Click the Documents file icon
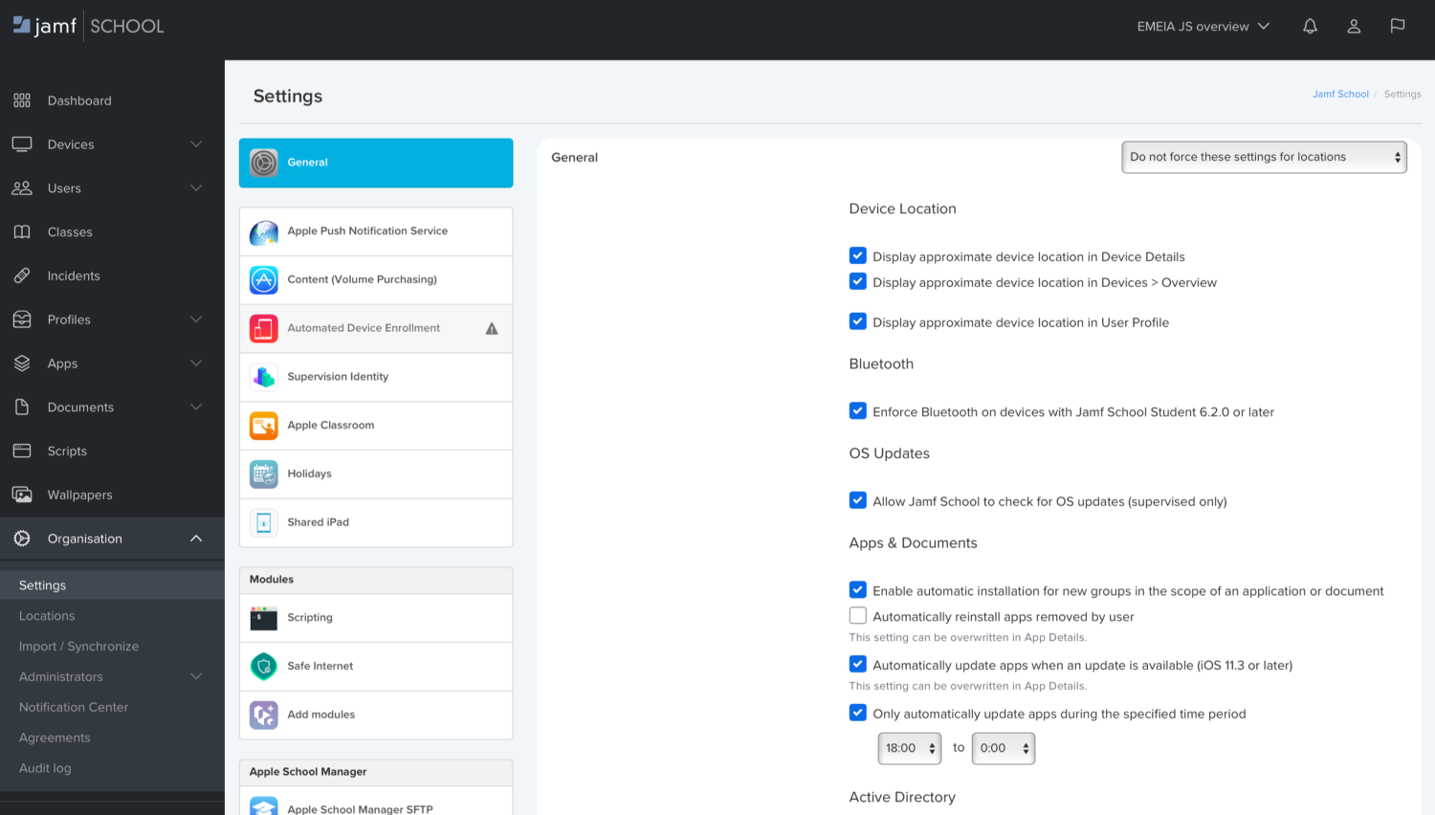 [22, 407]
